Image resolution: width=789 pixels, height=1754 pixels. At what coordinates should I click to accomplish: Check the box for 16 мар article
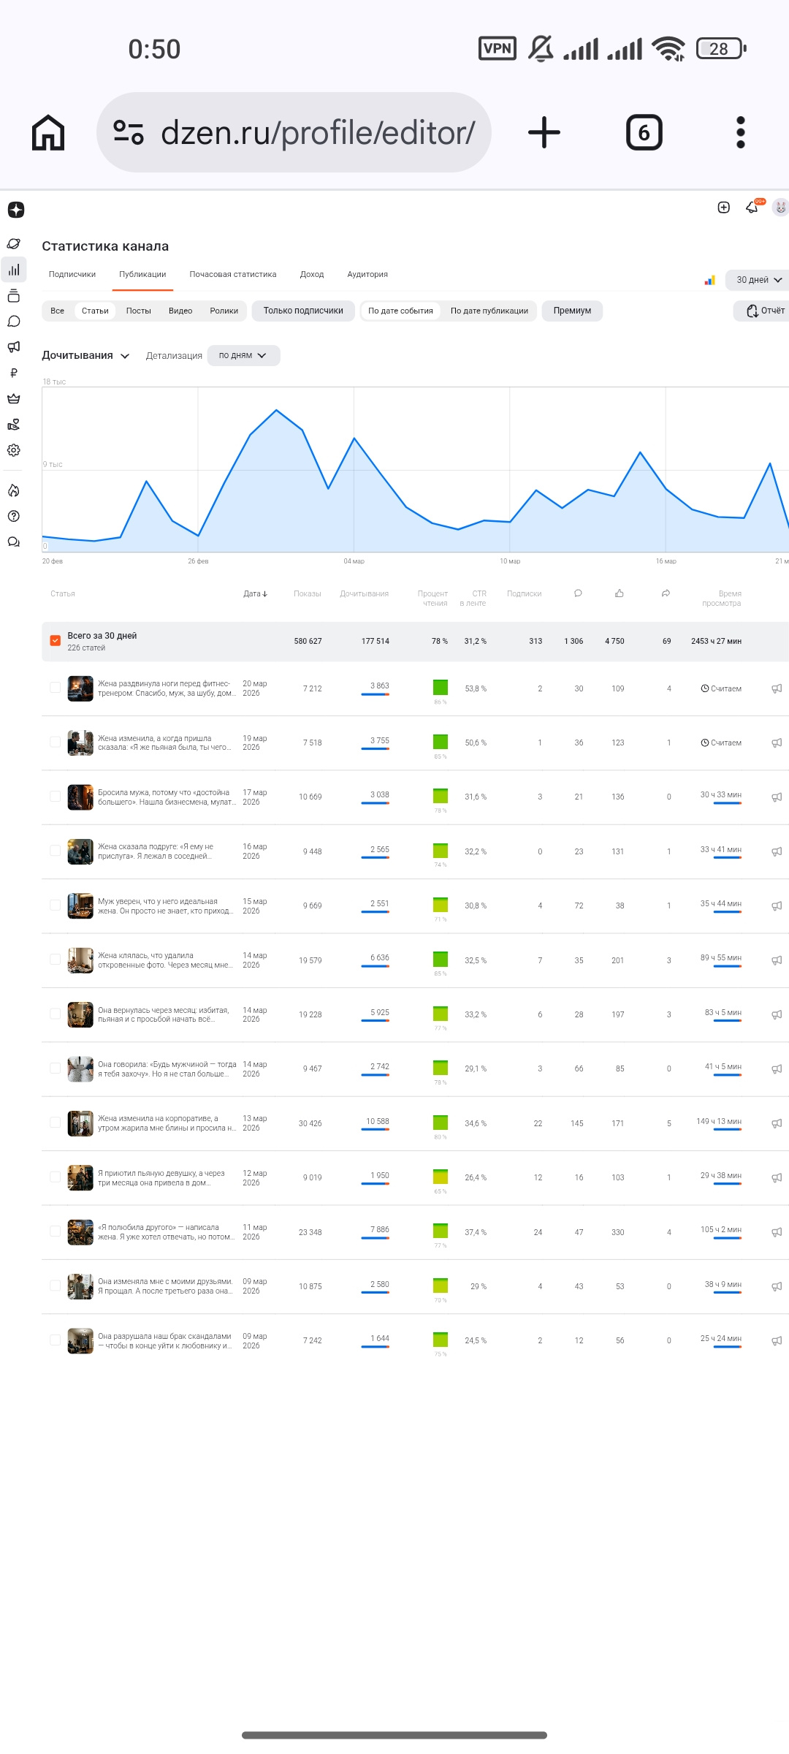(55, 851)
